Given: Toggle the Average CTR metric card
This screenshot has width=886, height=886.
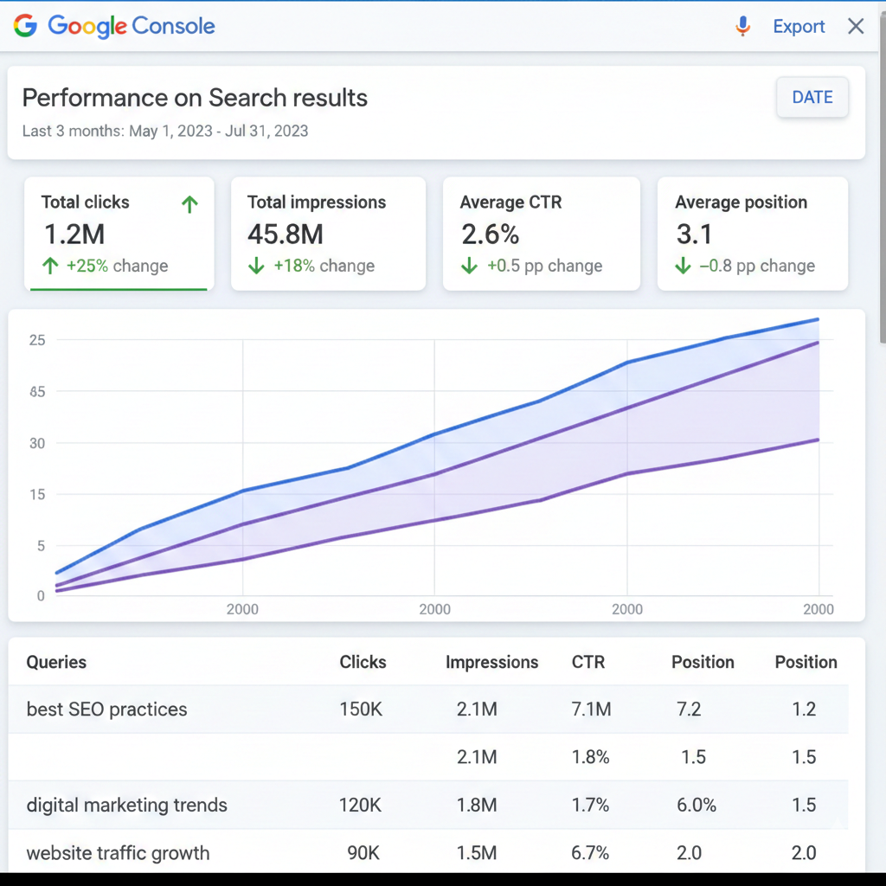Looking at the screenshot, I should pyautogui.click(x=541, y=234).
